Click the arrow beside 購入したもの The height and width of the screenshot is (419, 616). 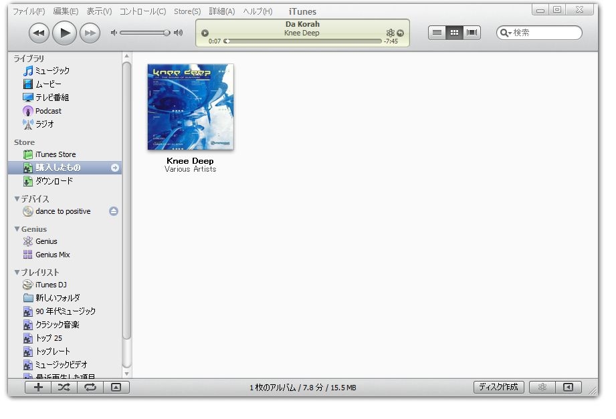[x=115, y=168]
